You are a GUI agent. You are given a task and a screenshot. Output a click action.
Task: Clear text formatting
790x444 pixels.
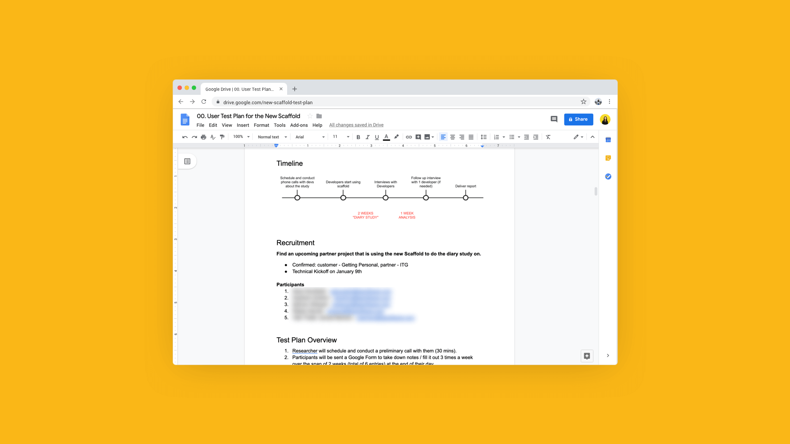click(548, 137)
